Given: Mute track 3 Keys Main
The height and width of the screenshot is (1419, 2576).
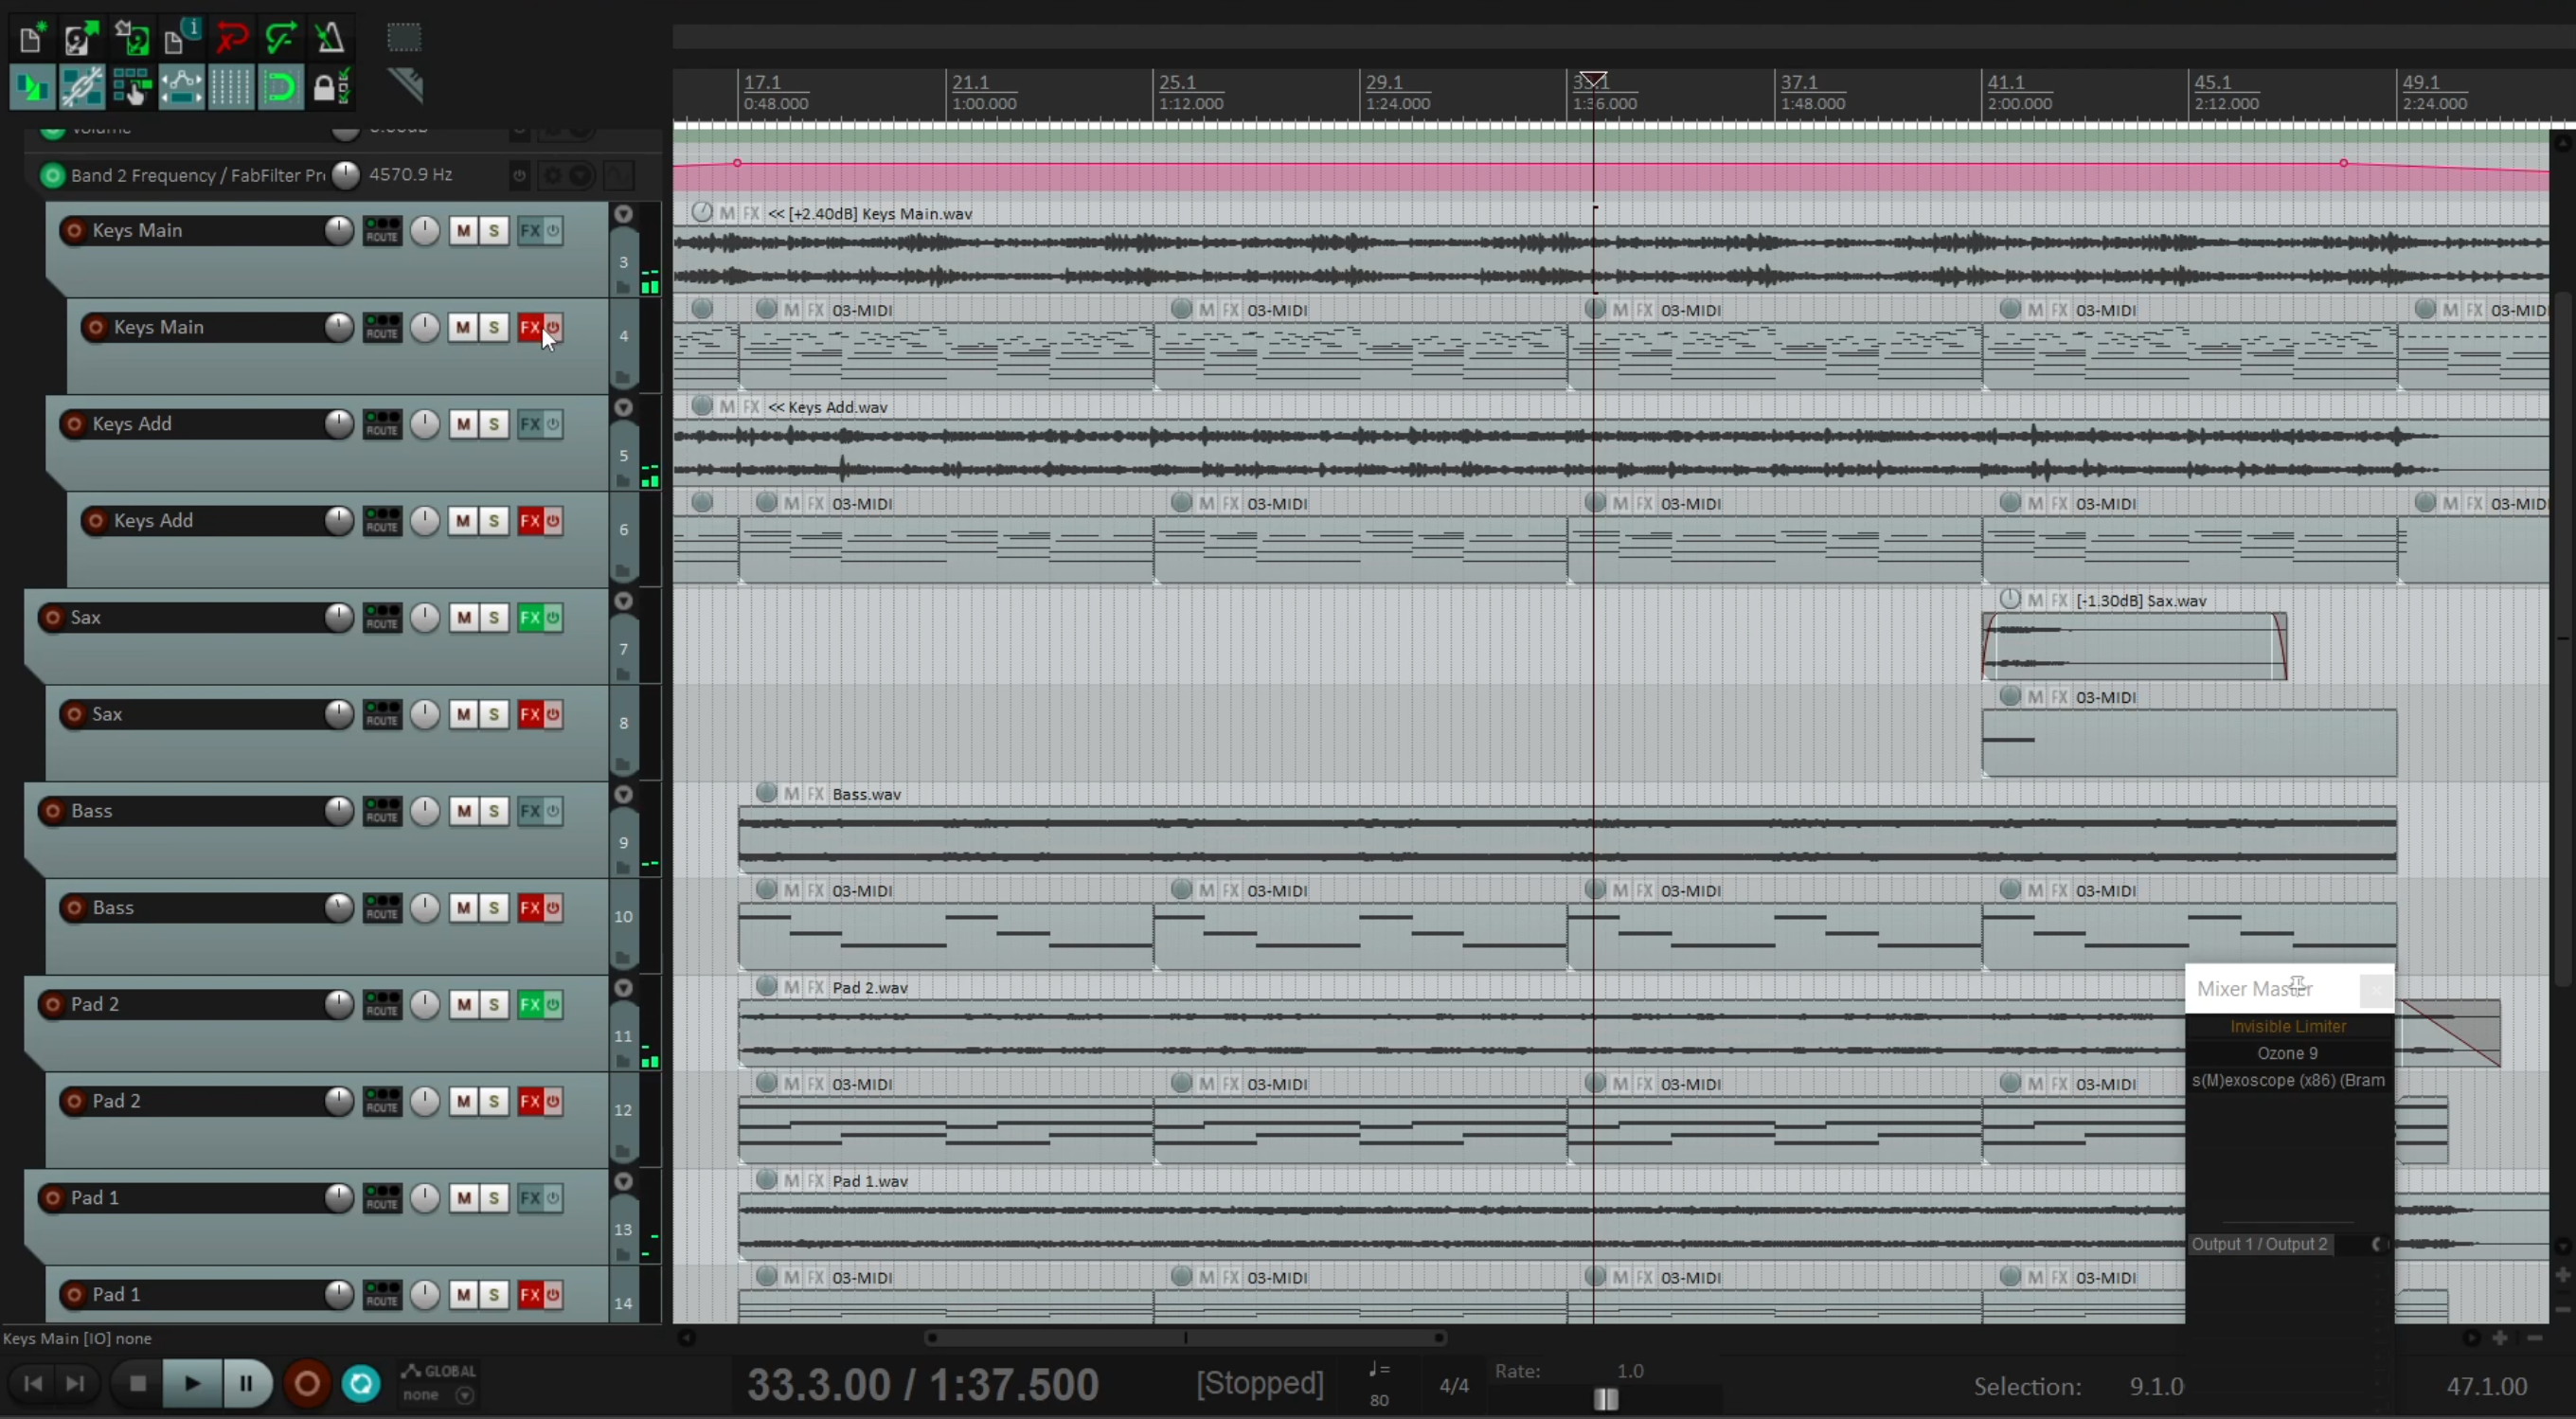Looking at the screenshot, I should tap(463, 231).
